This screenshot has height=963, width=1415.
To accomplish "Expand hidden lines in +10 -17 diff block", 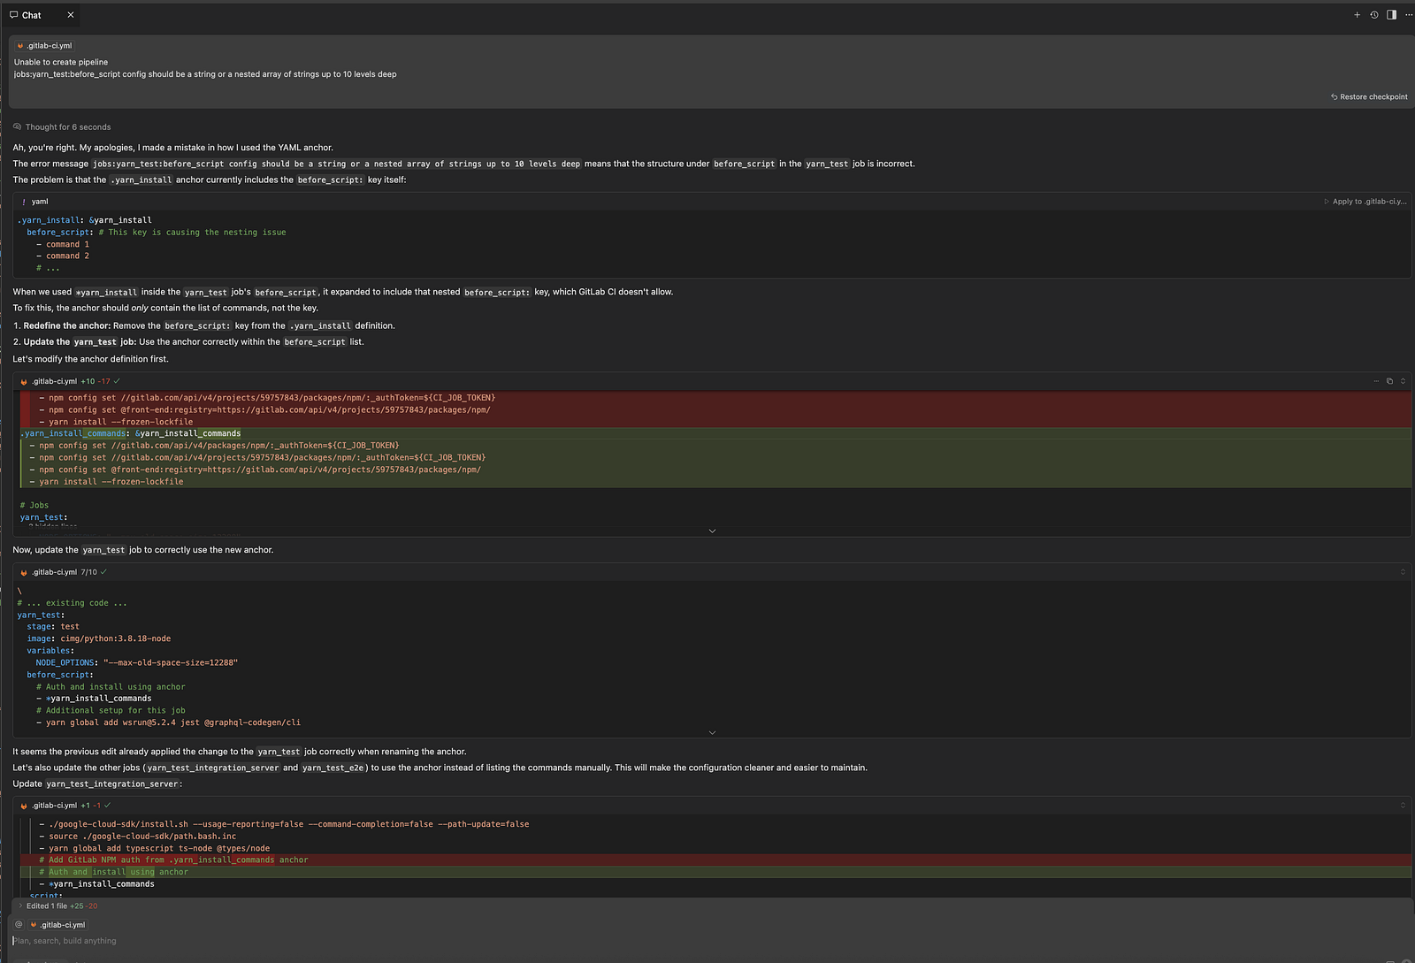I will [712, 531].
